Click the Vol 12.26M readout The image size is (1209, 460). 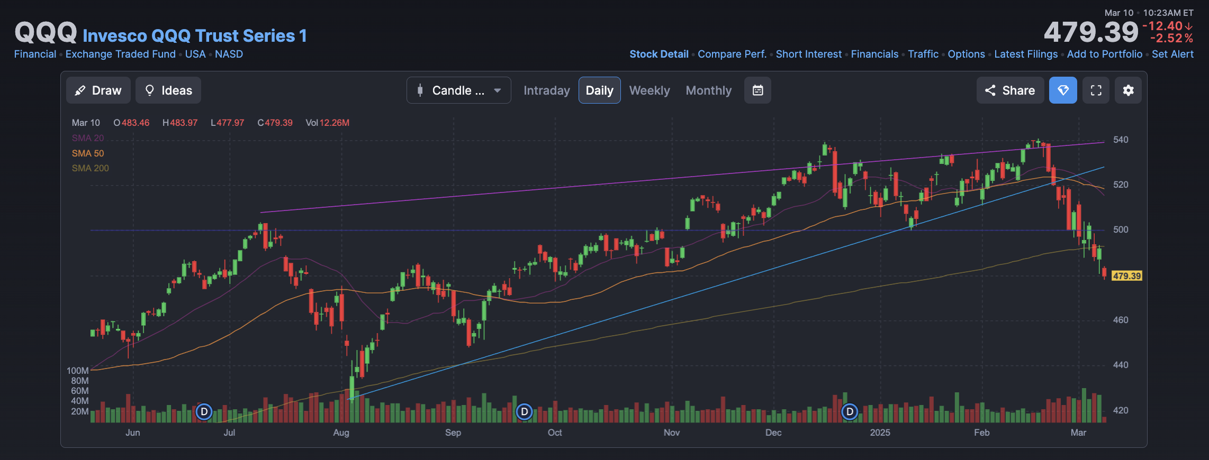point(328,123)
